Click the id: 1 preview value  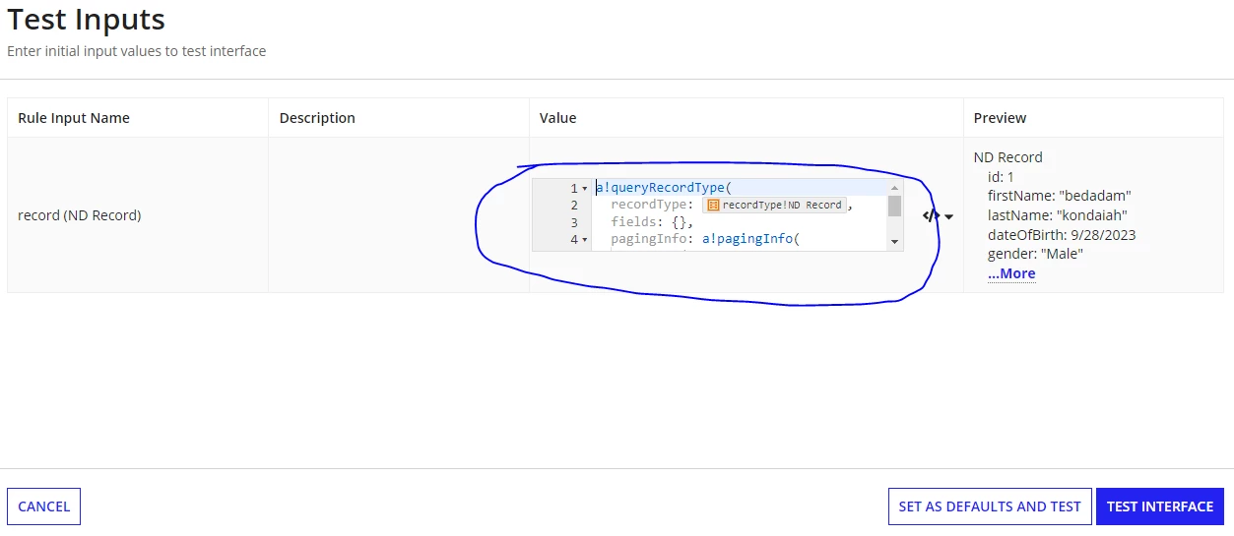tap(1001, 177)
